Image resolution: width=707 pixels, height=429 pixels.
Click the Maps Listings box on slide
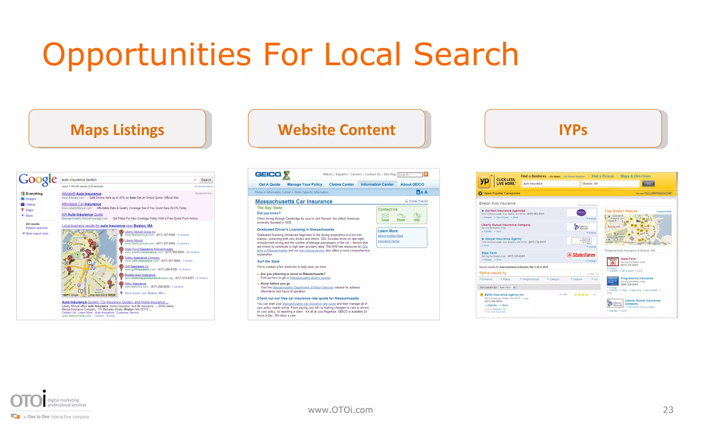point(117,128)
